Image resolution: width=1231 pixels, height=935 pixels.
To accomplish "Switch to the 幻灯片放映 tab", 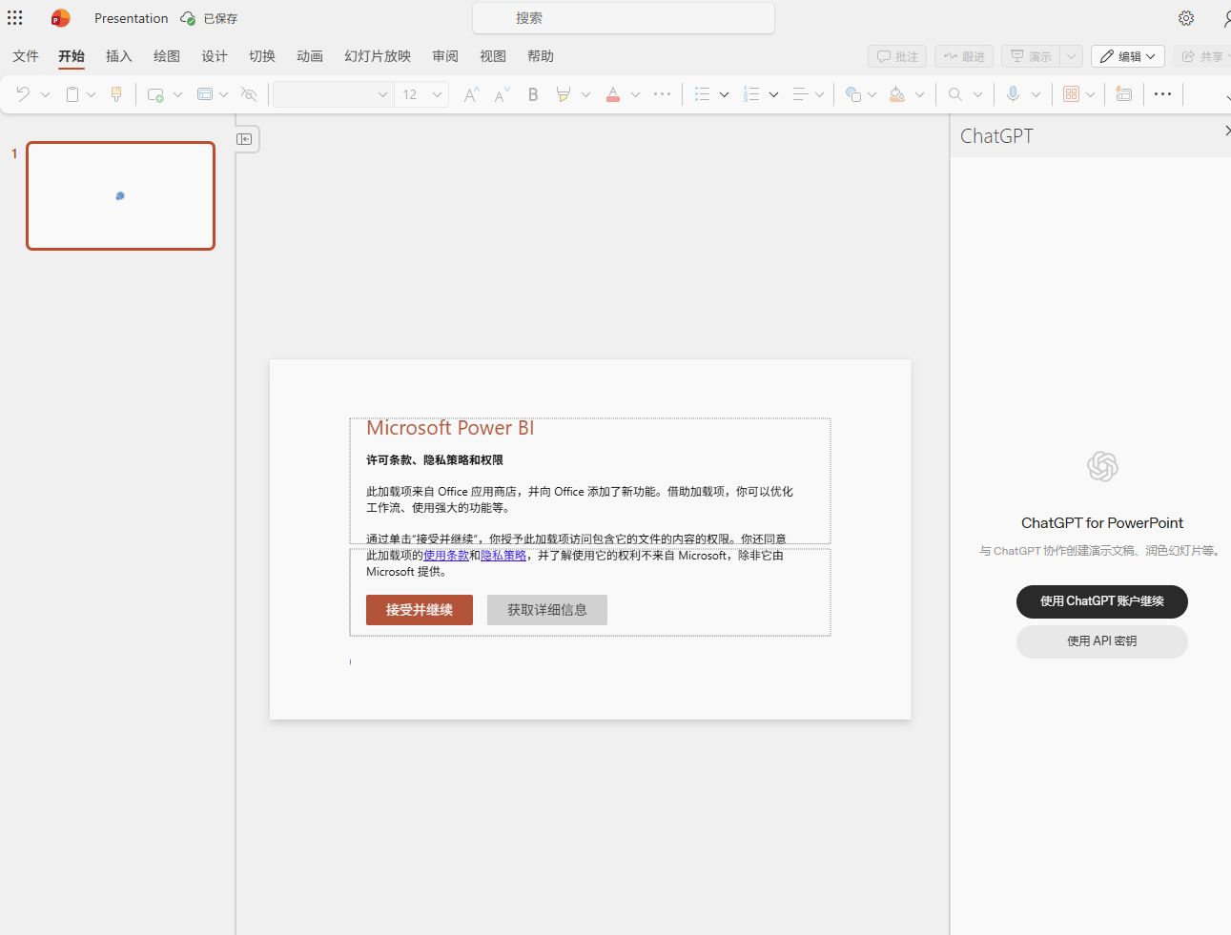I will (378, 56).
